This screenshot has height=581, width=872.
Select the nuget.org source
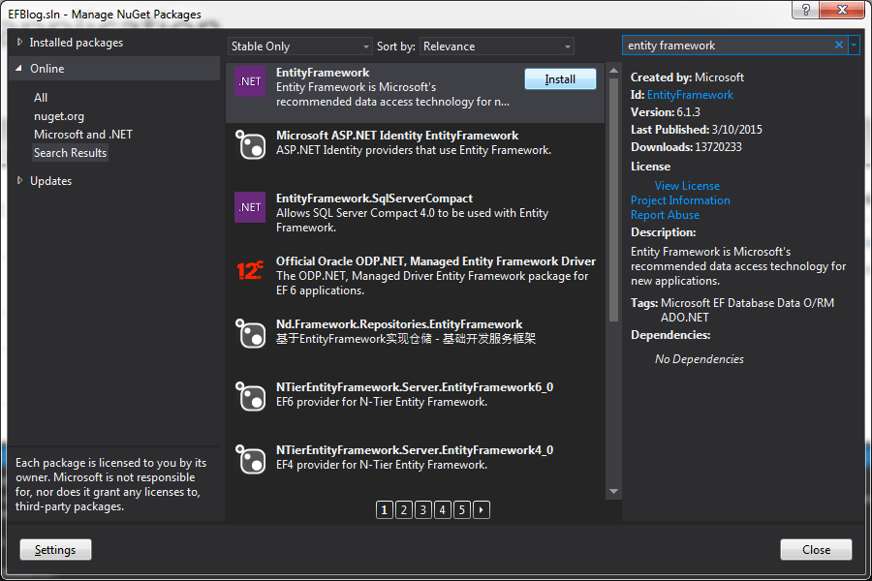59,116
